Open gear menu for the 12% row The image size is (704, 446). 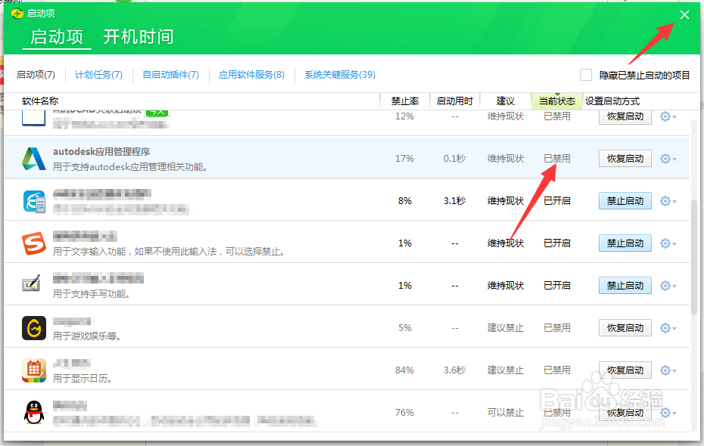click(x=668, y=116)
